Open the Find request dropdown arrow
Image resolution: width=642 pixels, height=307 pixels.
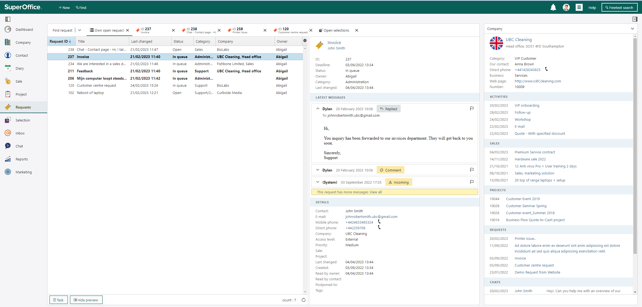click(80, 30)
